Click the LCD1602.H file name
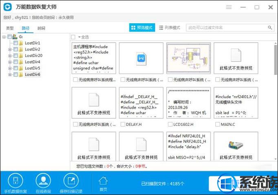This screenshot has width=278, height=195. click(x=183, y=124)
